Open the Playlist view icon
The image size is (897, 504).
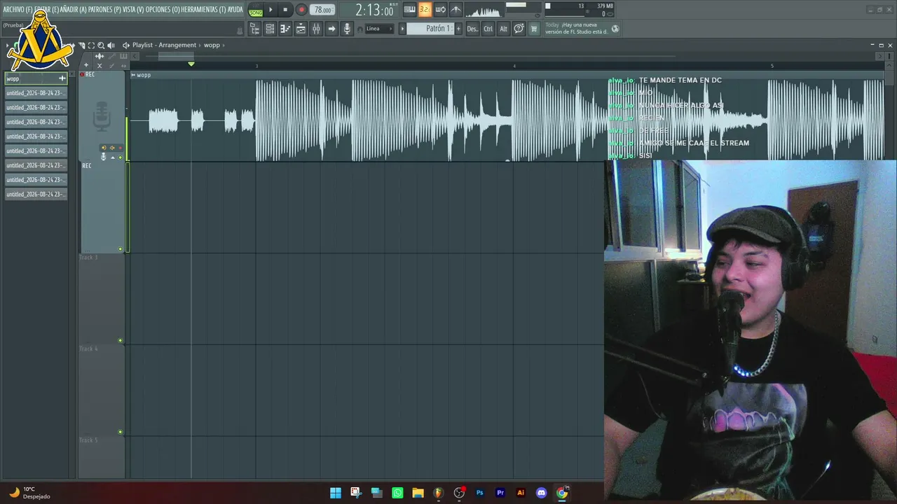[254, 29]
